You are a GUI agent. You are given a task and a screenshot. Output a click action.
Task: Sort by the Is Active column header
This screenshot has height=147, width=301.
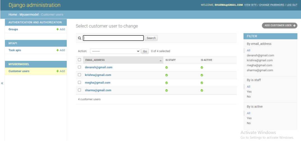(207, 60)
